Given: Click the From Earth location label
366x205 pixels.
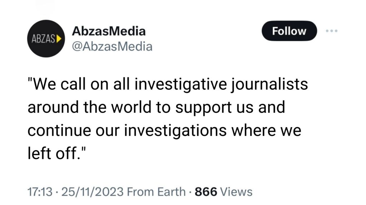Looking at the screenshot, I should (x=157, y=192).
